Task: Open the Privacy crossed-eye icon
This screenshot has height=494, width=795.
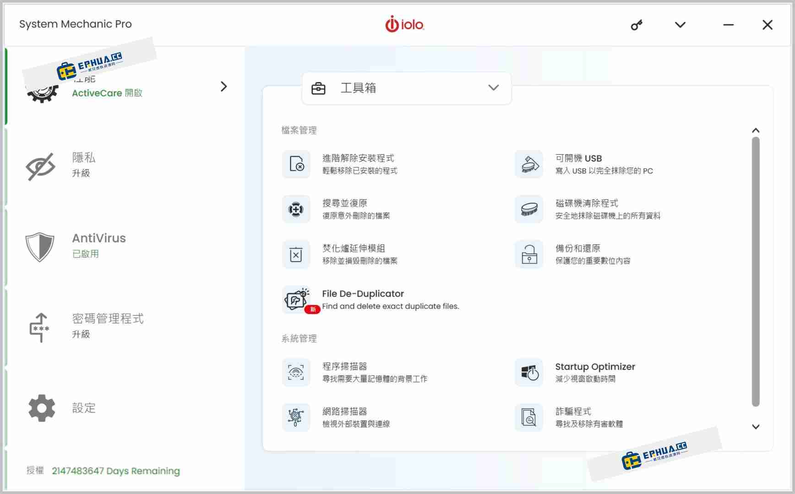Action: (41, 166)
